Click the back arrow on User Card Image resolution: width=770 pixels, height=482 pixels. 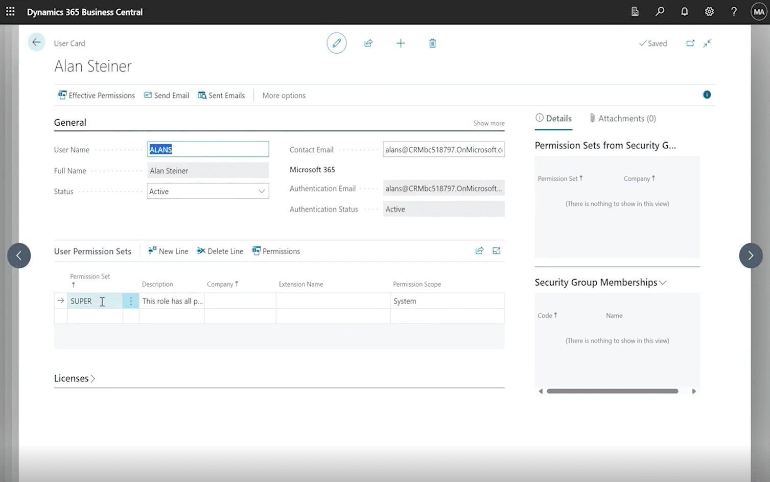[36, 42]
